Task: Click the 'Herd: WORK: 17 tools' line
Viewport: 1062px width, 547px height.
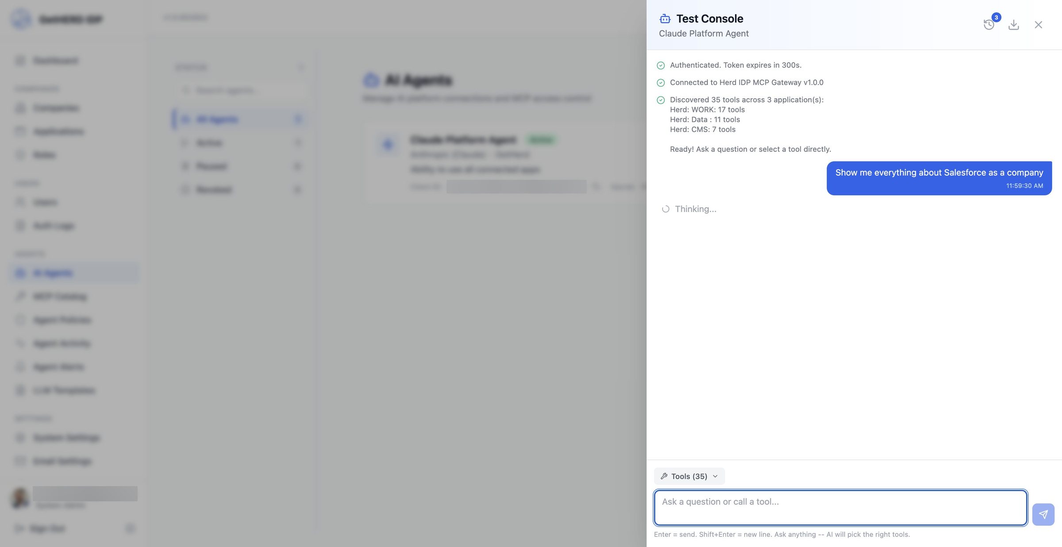Action: (707, 109)
